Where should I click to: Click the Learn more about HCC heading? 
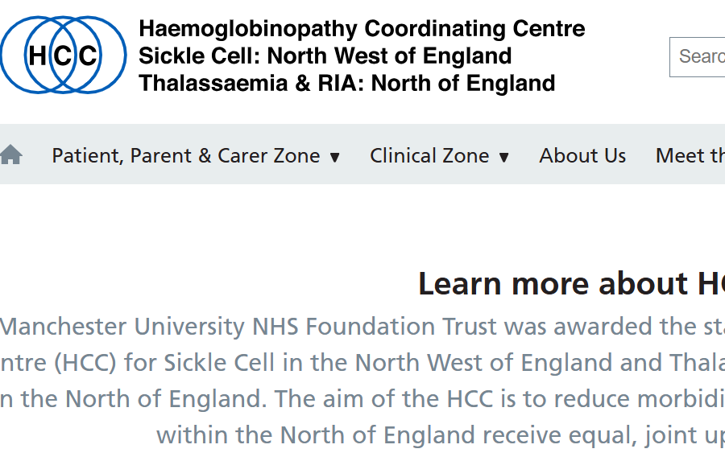571,283
